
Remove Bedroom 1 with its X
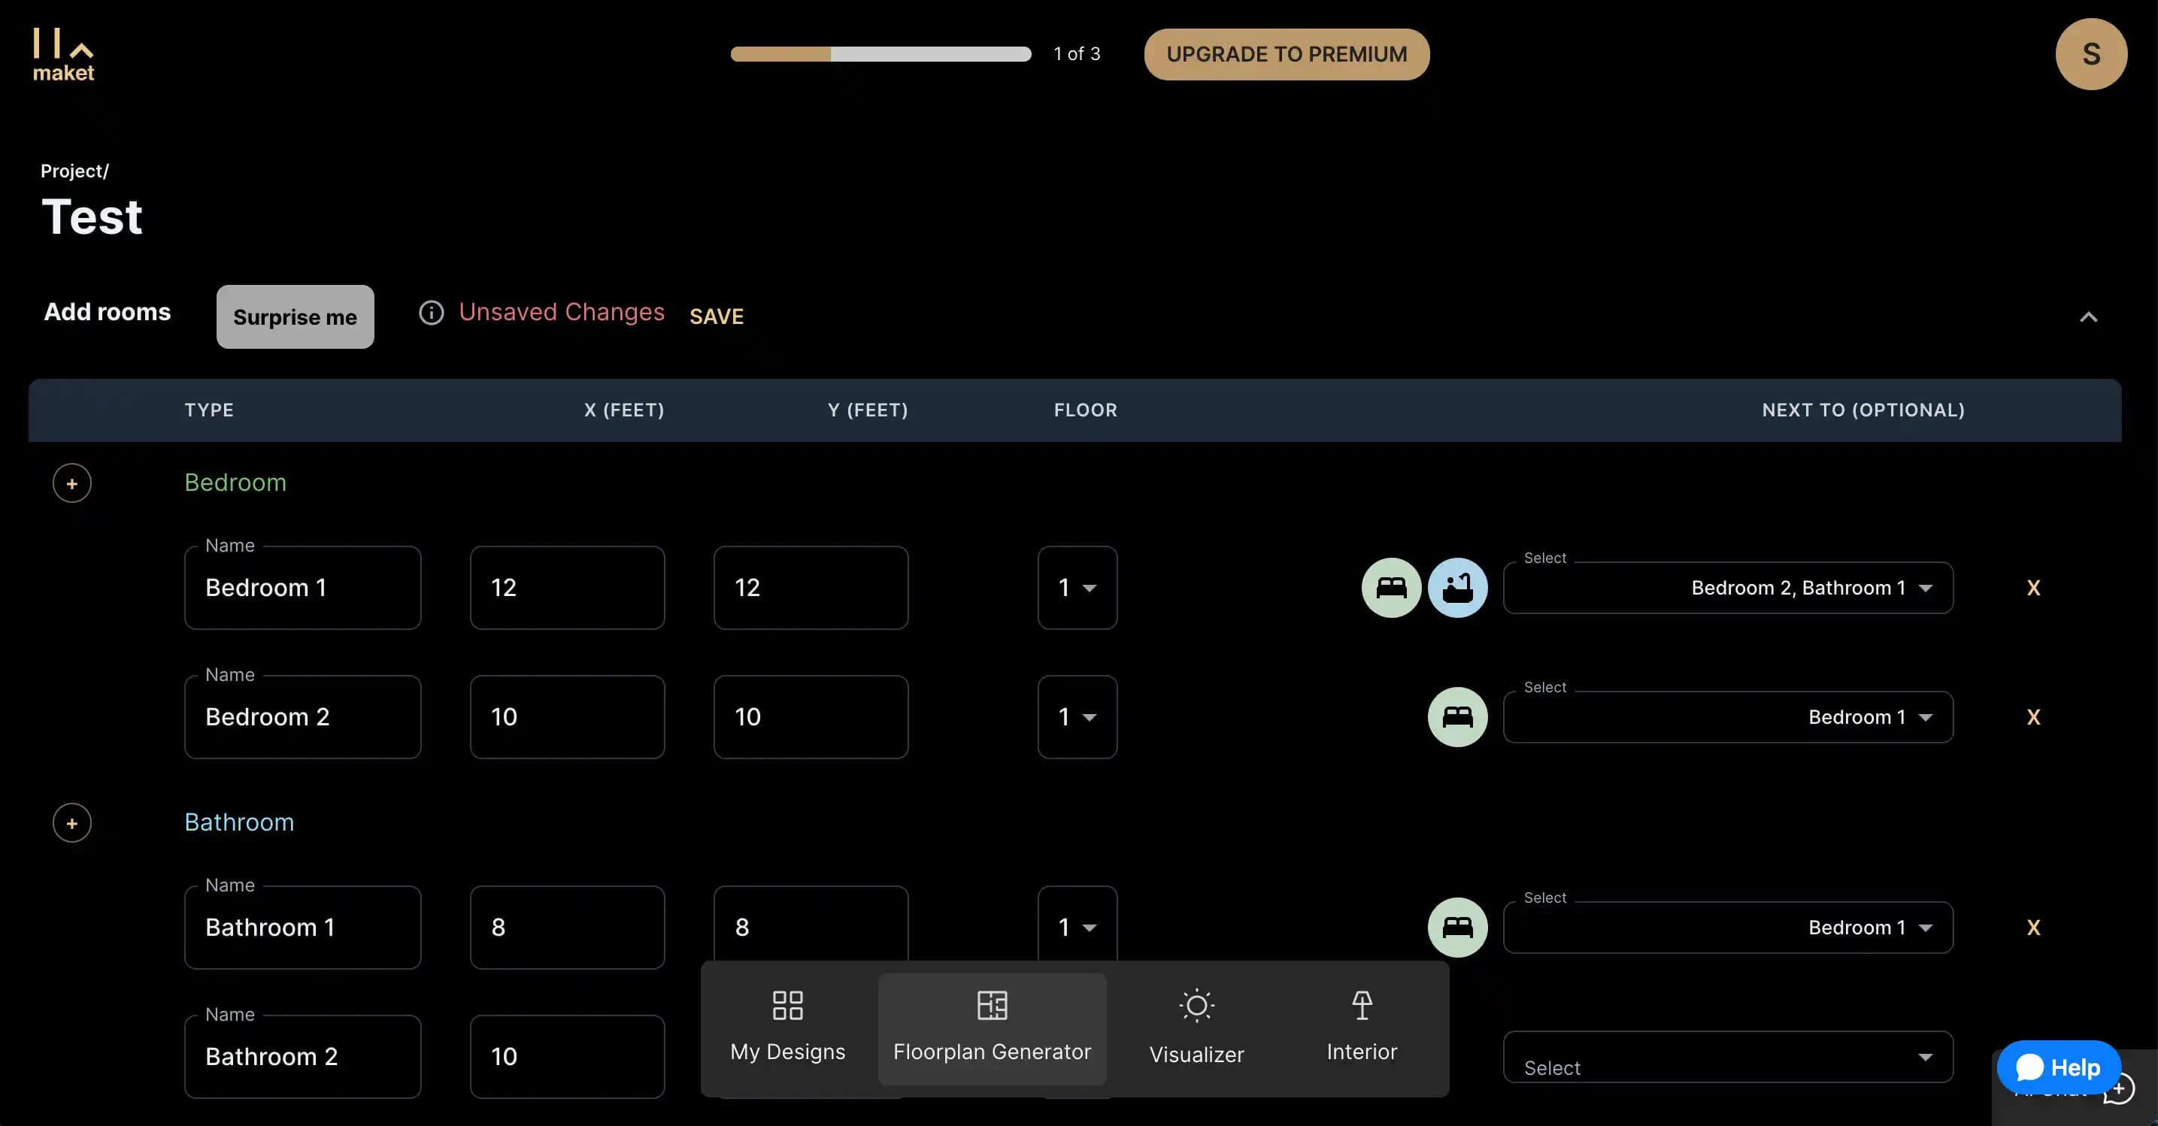[2033, 588]
